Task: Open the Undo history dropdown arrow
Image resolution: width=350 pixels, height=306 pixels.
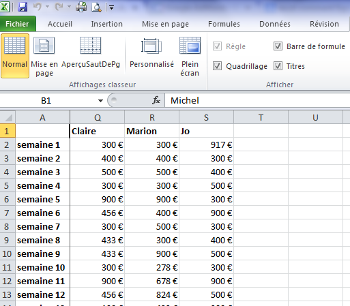Action: tap(47, 7)
